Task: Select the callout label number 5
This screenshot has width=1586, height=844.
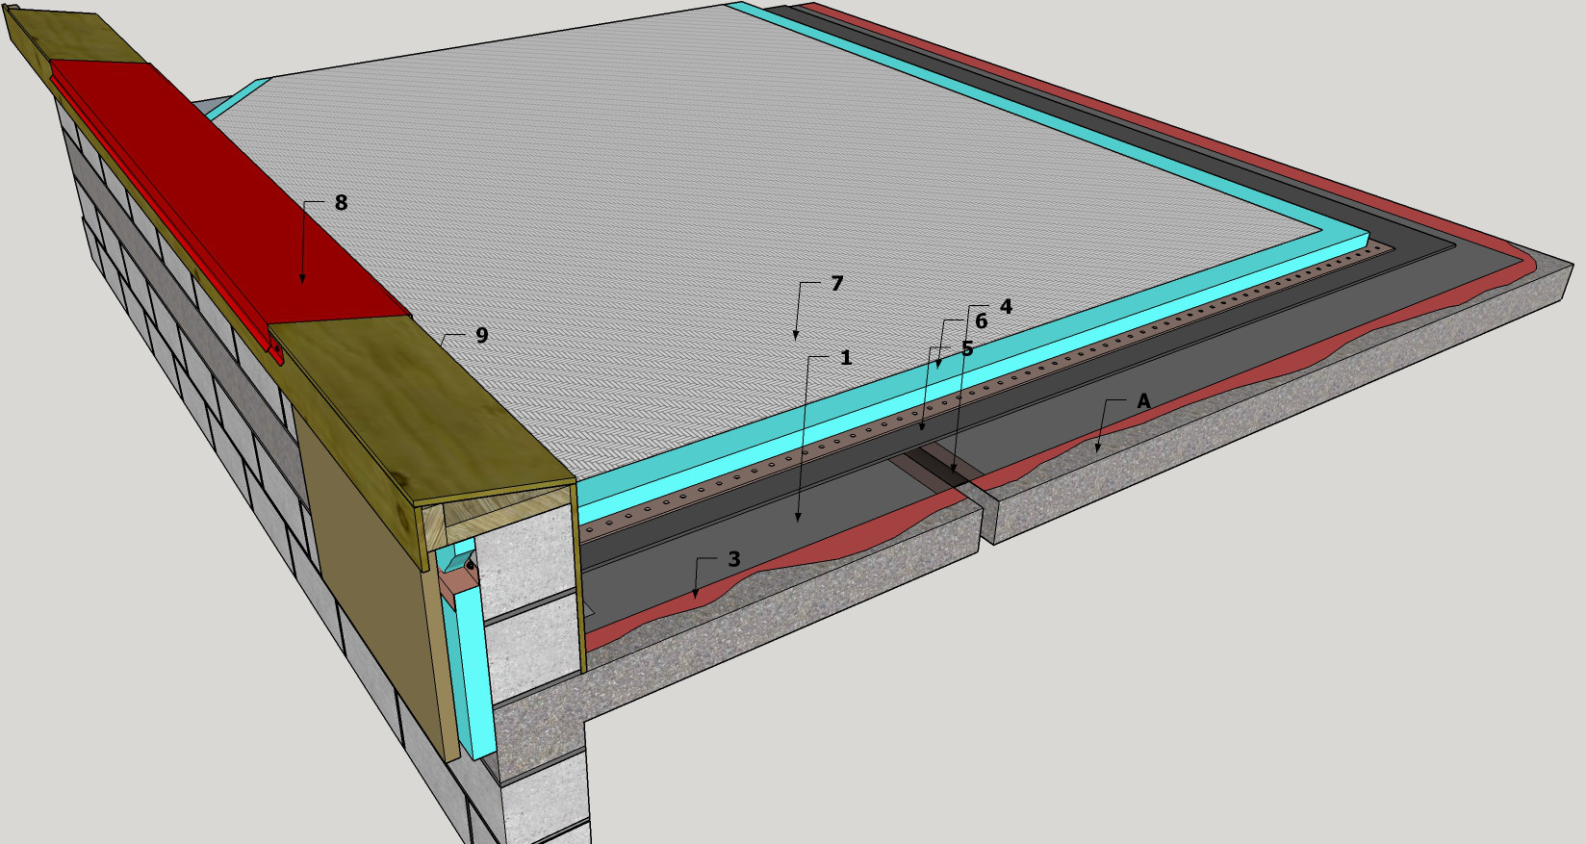Action: 967,349
